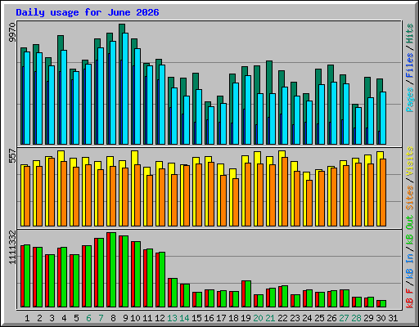419x327 pixels.
Task: Select day label 5 on the axis
Action: [x=76, y=318]
